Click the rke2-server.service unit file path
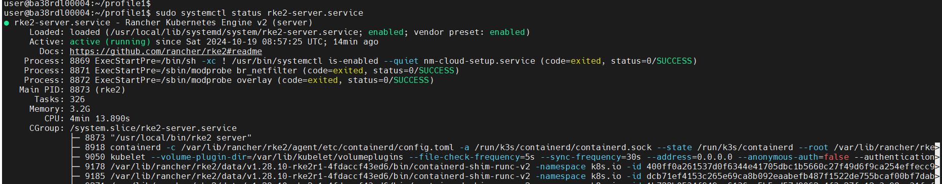 tap(237, 32)
